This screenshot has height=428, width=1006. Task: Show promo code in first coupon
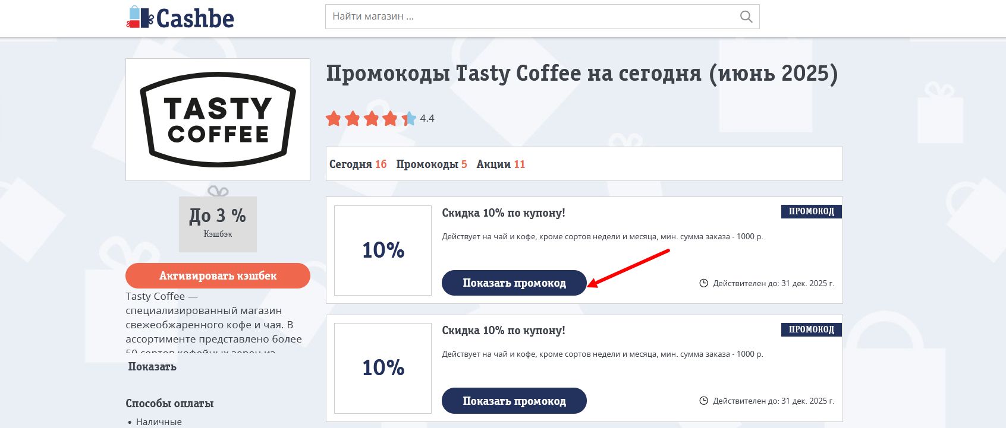(514, 283)
